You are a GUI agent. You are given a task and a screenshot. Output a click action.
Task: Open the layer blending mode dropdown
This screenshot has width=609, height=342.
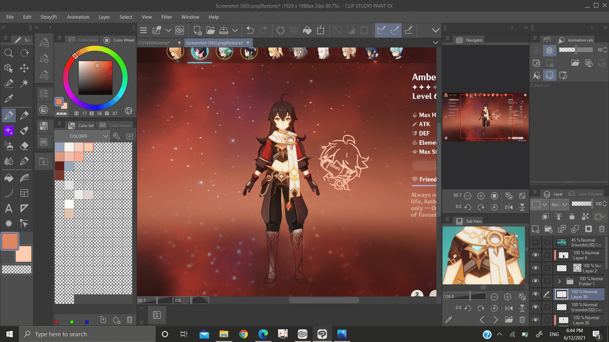click(x=559, y=204)
